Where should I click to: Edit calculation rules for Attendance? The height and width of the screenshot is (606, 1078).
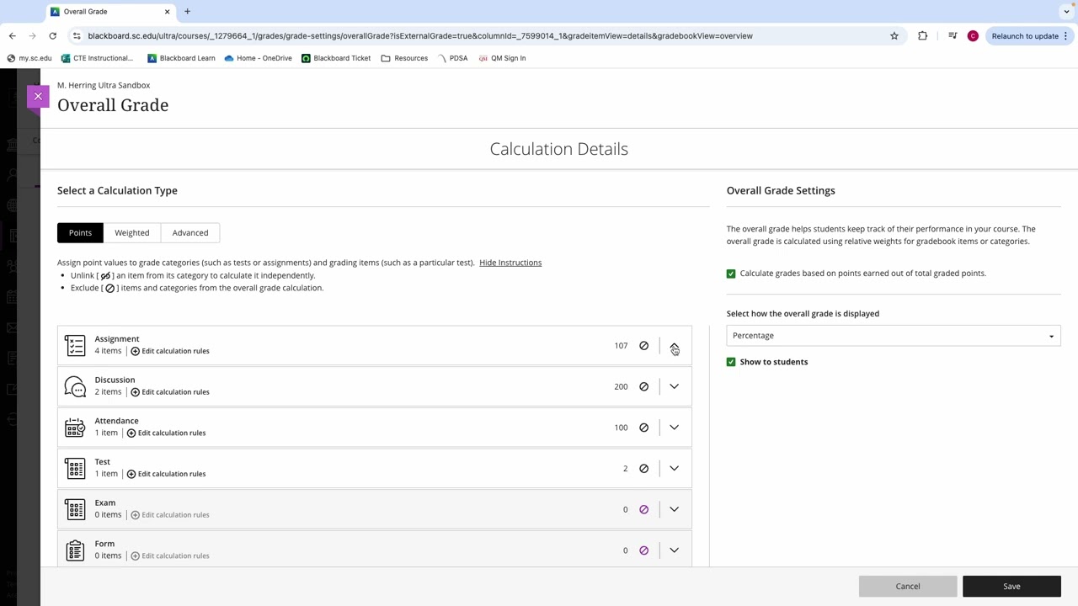point(166,433)
